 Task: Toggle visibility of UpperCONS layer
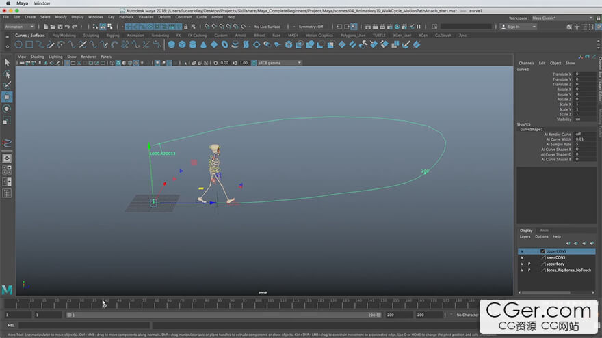point(522,251)
